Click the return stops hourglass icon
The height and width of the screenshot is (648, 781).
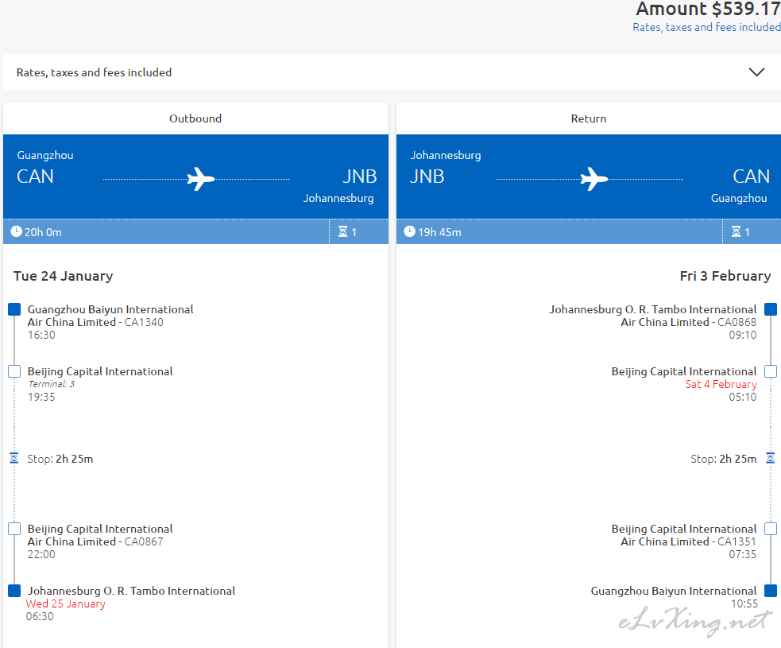pyautogui.click(x=736, y=232)
